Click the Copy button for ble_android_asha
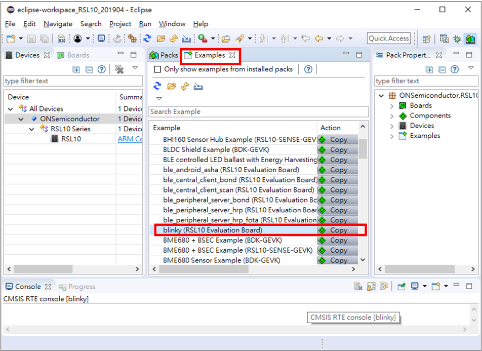 point(337,170)
